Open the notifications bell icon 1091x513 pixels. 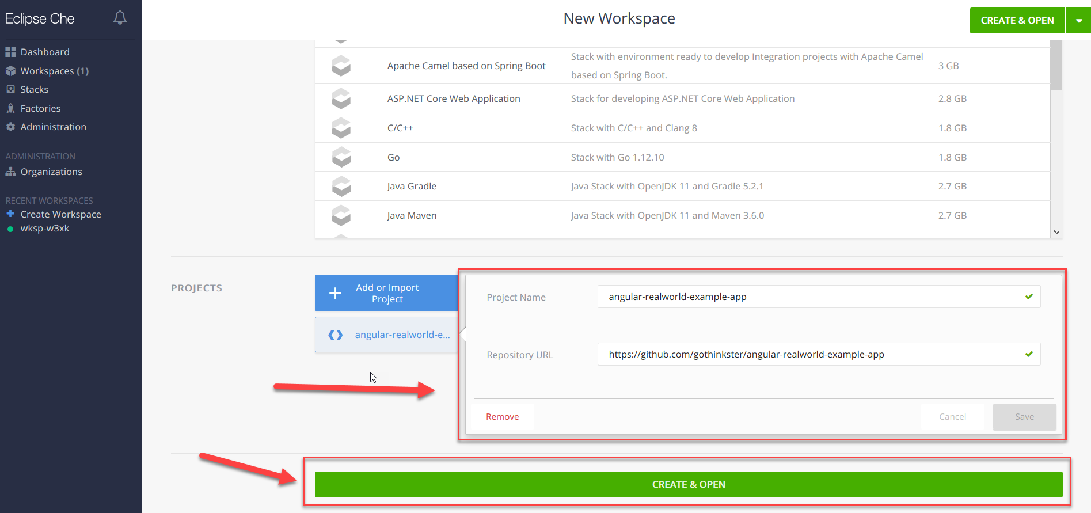pyautogui.click(x=120, y=18)
